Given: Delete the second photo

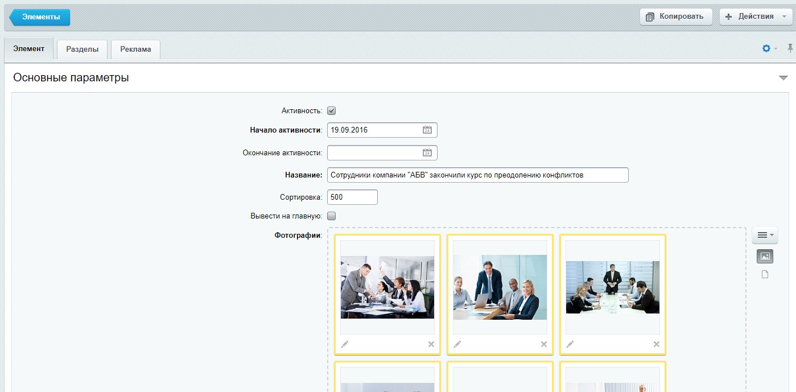Looking at the screenshot, I should [543, 344].
